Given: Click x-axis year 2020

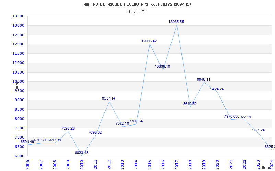Looking at the screenshot, I should pos(218,165).
